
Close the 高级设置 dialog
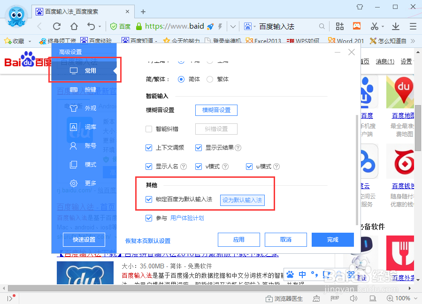point(352,52)
